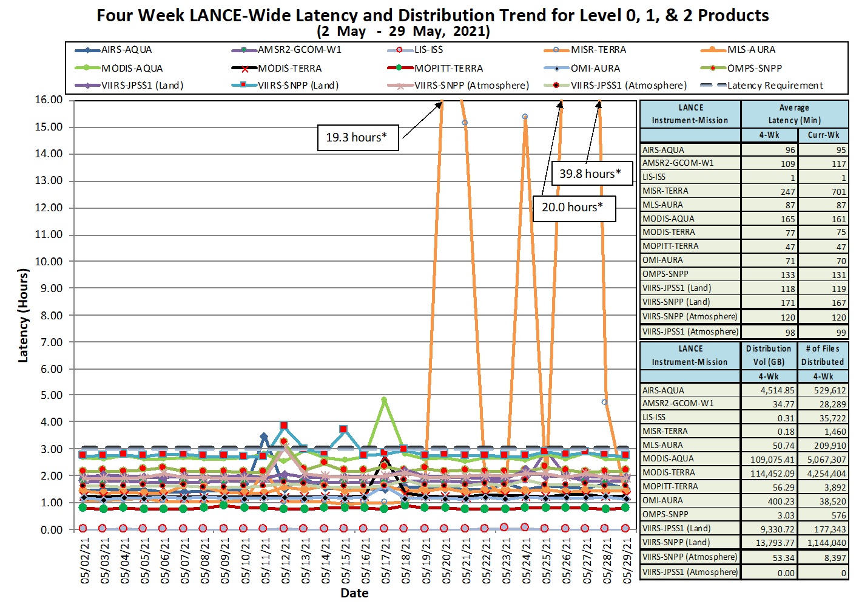This screenshot has height=615, width=859.
Task: Select the OMI-AURA legend entry
Action: click(x=582, y=69)
